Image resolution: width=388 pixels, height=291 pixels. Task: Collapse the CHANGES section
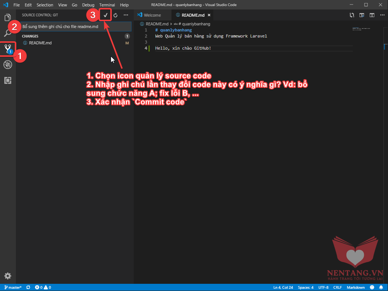30,36
